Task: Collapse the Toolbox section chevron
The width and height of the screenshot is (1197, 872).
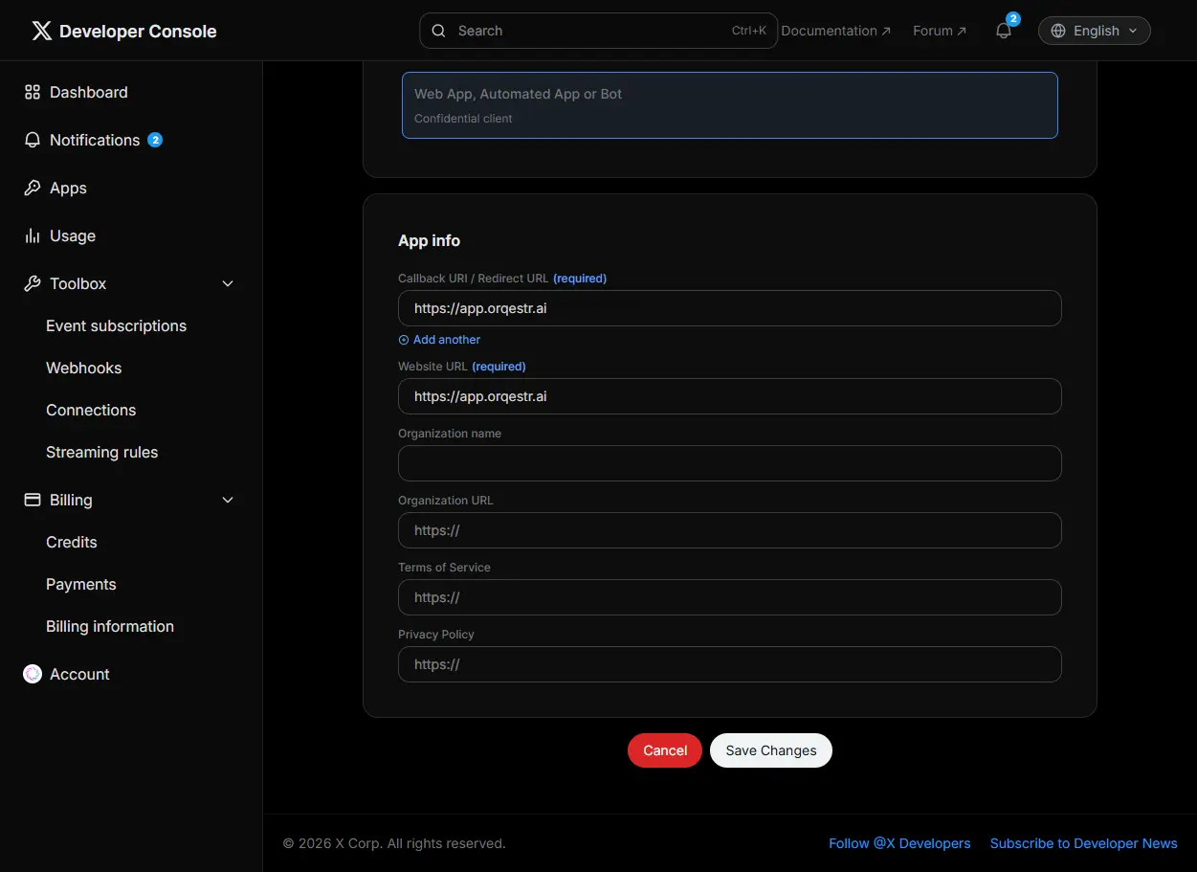Action: point(228,283)
